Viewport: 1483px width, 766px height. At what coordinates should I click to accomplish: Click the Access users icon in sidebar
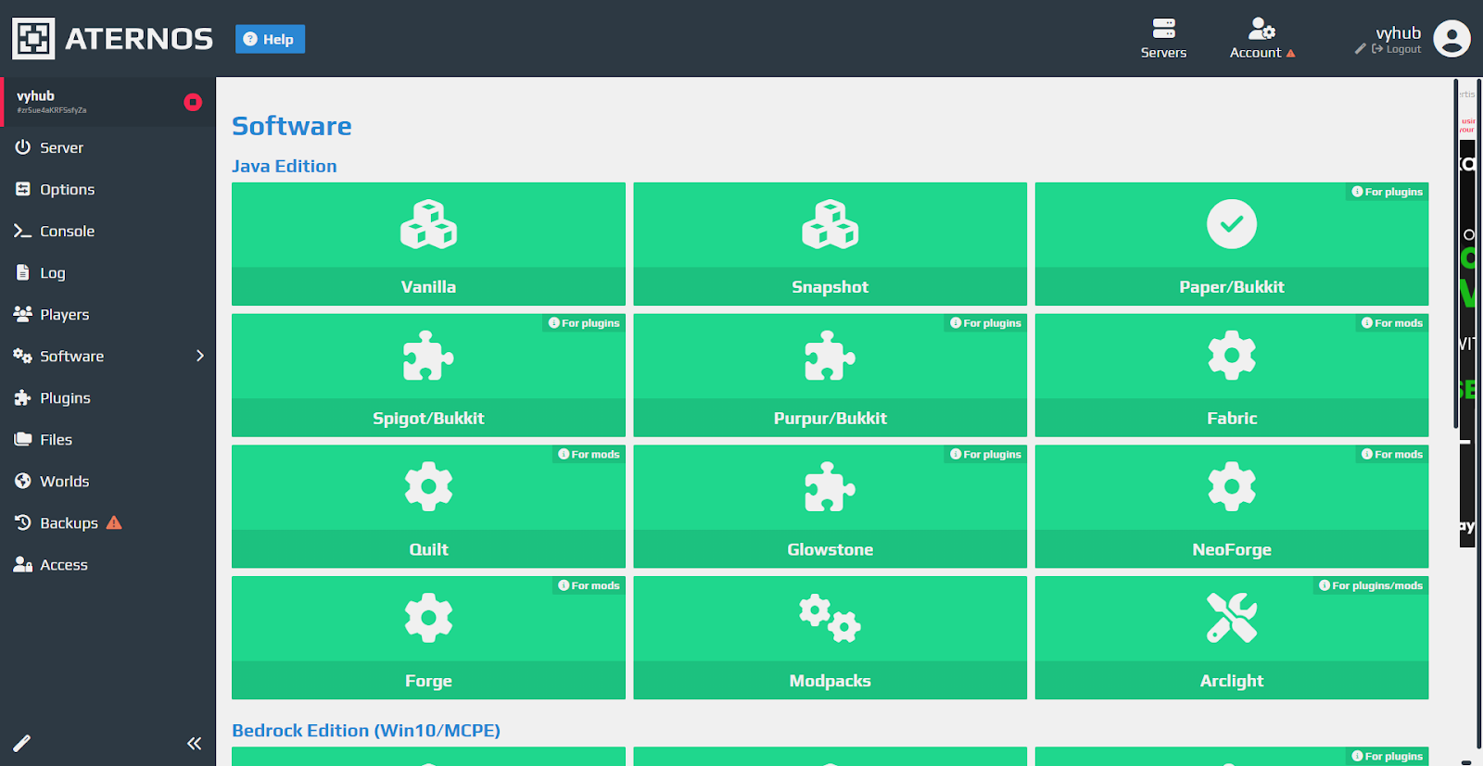[x=23, y=564]
